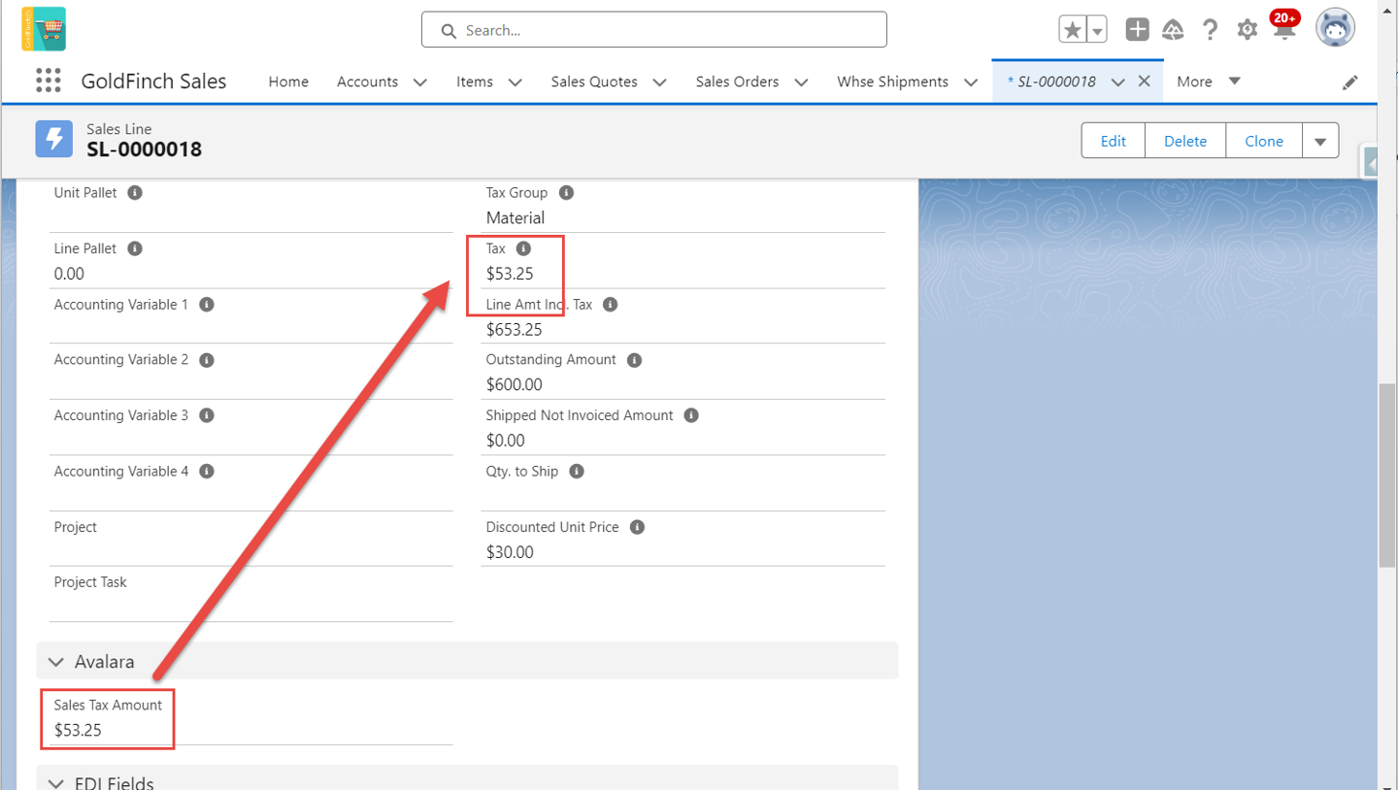This screenshot has height=790, width=1398.
Task: Click the Delete button
Action: pos(1185,141)
